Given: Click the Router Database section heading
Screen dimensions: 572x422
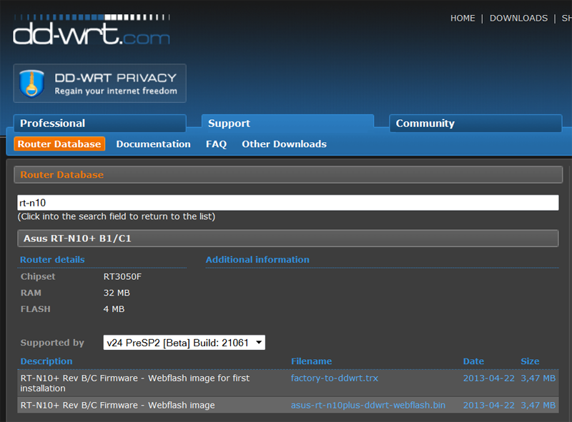Looking at the screenshot, I should click(x=62, y=174).
